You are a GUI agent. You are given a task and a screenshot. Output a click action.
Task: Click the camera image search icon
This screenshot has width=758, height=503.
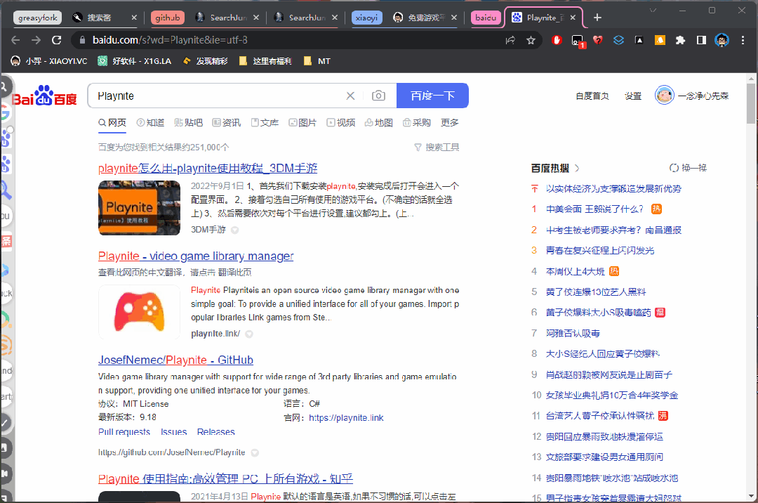coord(378,96)
